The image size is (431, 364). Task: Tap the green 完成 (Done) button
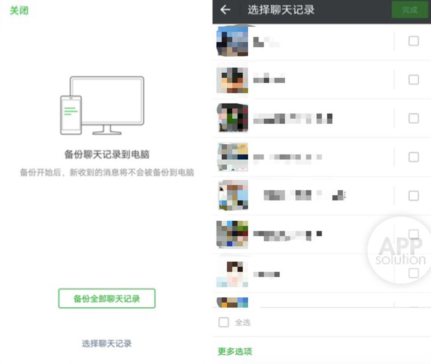pyautogui.click(x=409, y=10)
